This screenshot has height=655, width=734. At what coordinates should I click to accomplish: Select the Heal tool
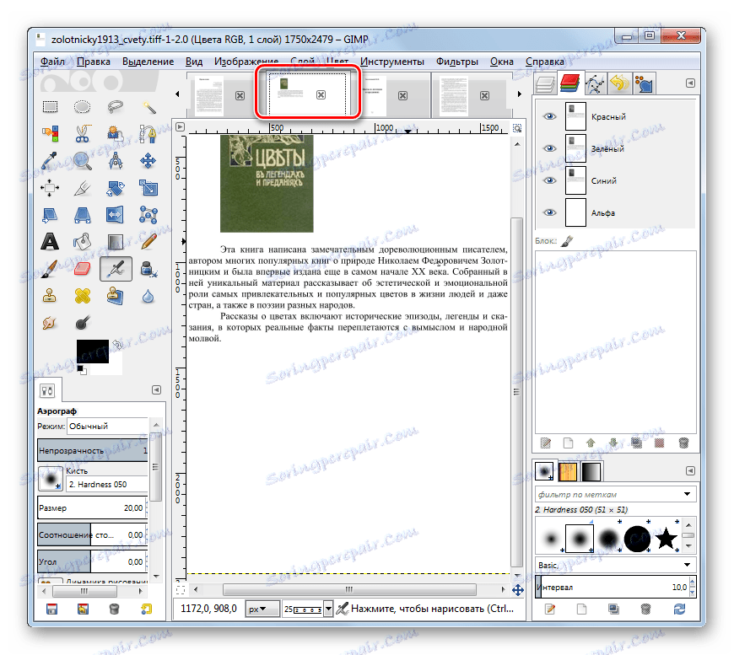83,296
